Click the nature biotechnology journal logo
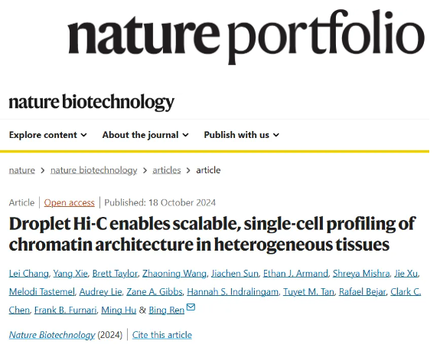The width and height of the screenshot is (440, 348). (92, 102)
